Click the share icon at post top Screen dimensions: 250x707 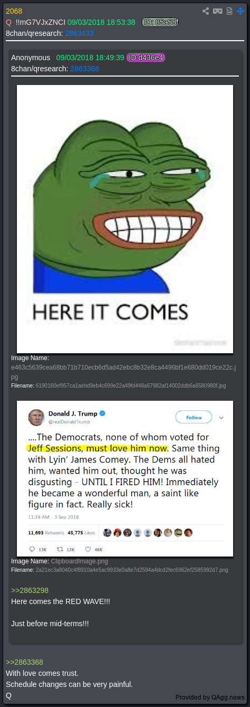pos(206,11)
